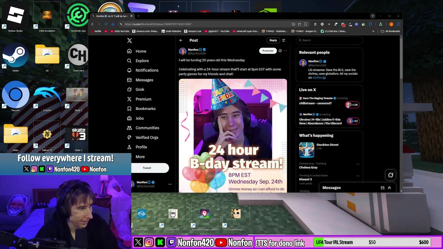Show more bookmarks chevron
The height and width of the screenshot is (249, 443).
[373, 31]
